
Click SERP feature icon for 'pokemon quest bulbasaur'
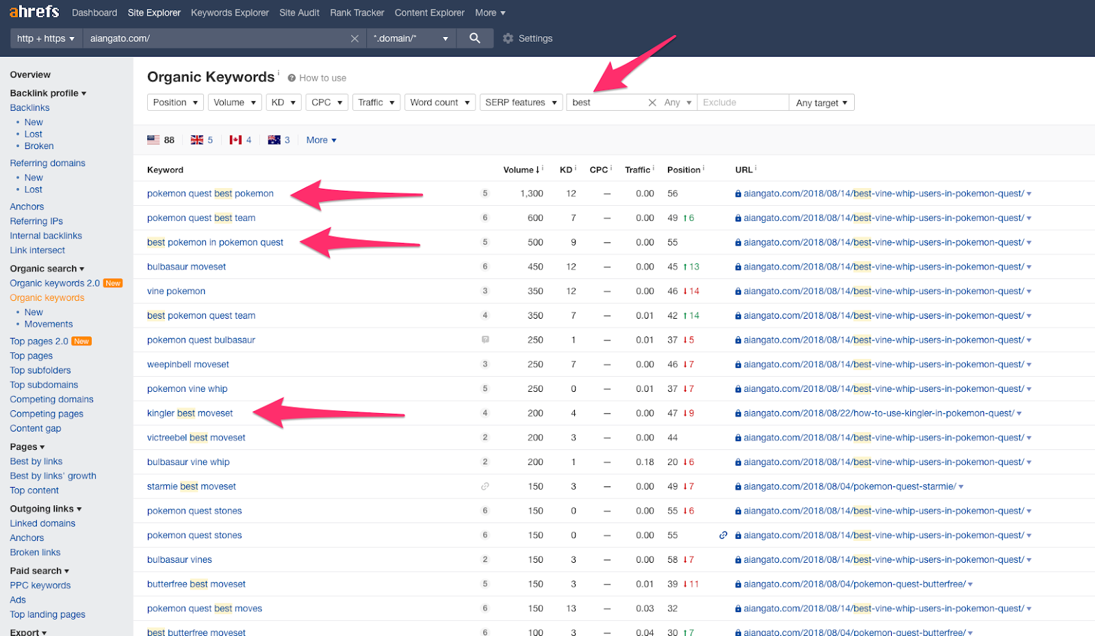pyautogui.click(x=485, y=340)
